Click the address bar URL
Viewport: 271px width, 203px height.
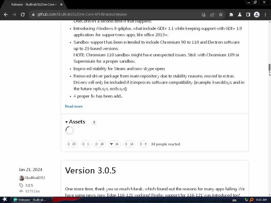82,14
